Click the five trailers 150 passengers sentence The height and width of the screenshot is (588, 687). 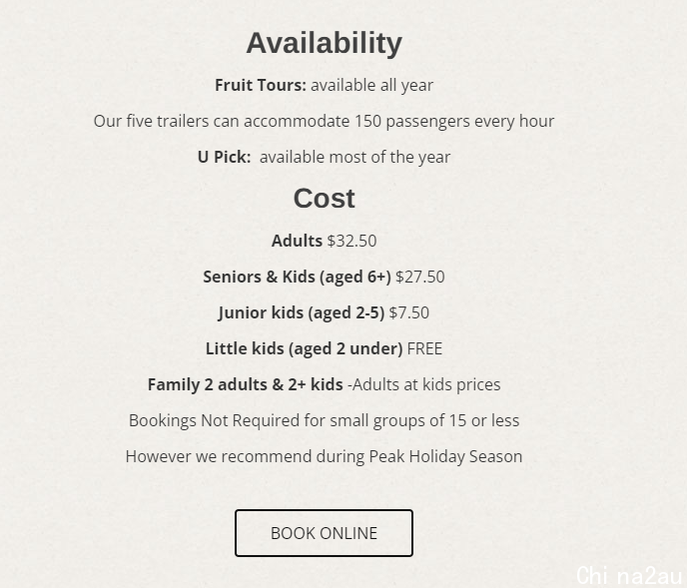(324, 121)
